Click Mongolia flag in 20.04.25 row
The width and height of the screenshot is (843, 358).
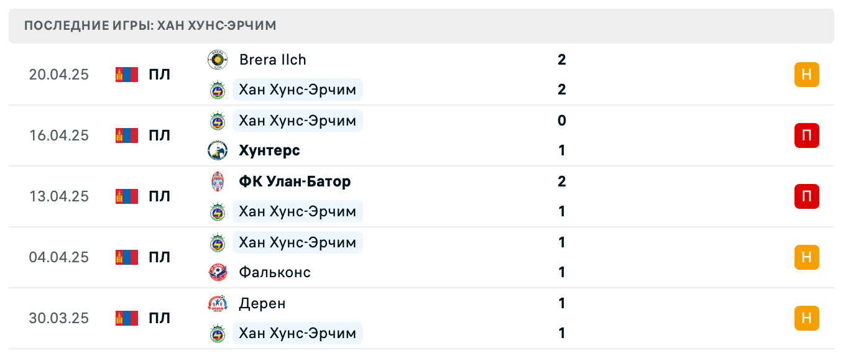(127, 75)
